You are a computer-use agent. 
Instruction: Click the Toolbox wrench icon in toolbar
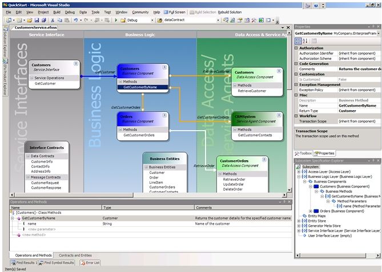click(x=254, y=20)
